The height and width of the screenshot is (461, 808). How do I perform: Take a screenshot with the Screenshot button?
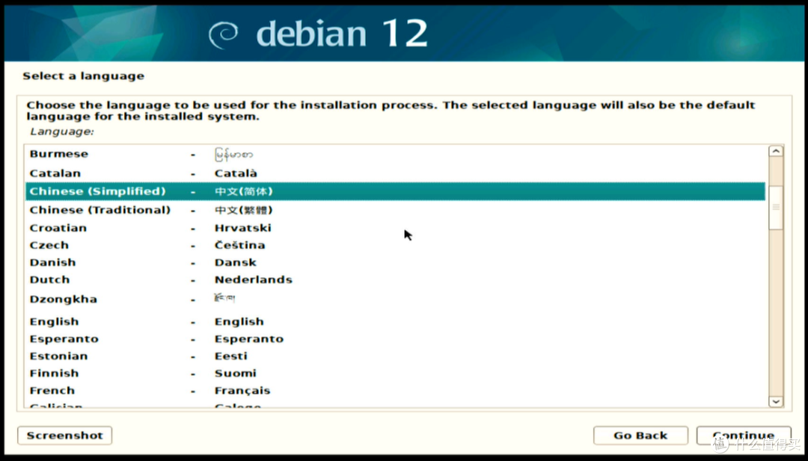64,435
